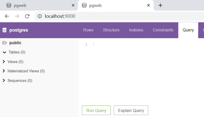Open a new browser tab
204x117 pixels.
coord(160,5)
